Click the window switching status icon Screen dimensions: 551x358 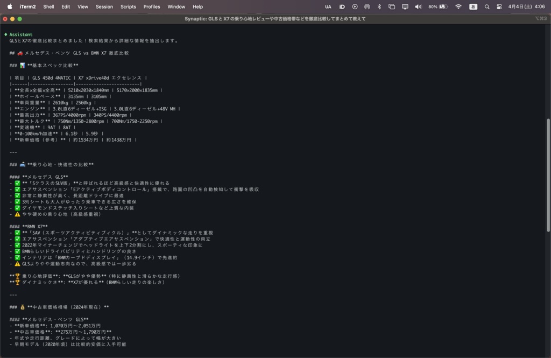click(391, 7)
